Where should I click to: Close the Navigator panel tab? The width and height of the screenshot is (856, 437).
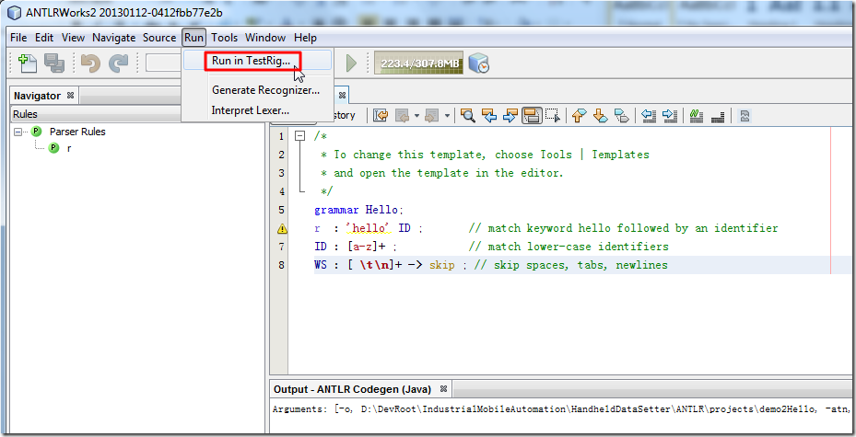point(70,95)
